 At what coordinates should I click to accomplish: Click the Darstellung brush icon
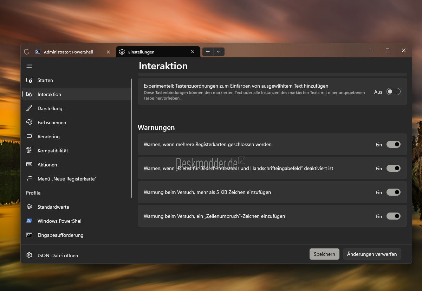pos(30,108)
